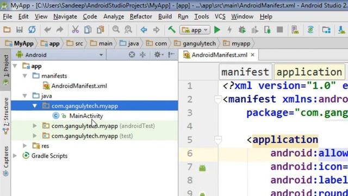Click the main breadcrumb folder

point(101,44)
